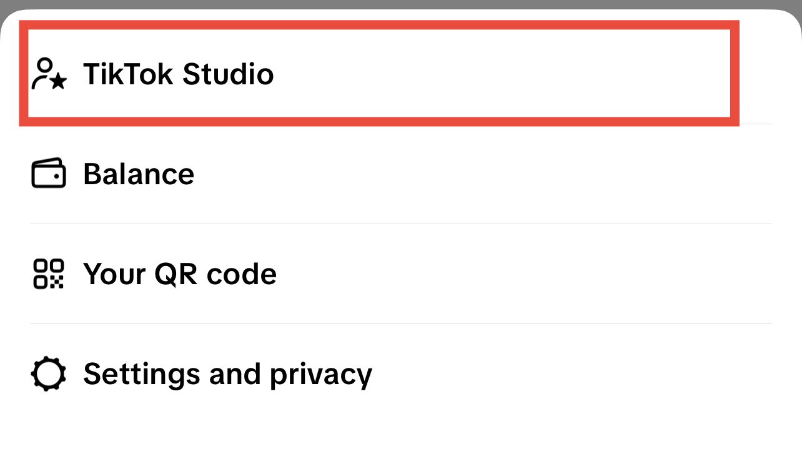The image size is (802, 454).
Task: Dismiss the menu by tapping the gray backdrop
Action: tap(400, 4)
